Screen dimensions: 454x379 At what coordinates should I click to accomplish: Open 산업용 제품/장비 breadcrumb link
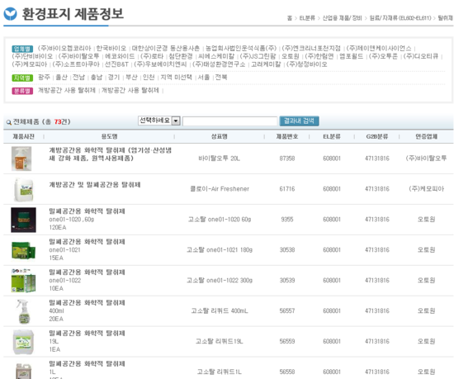pos(342,18)
